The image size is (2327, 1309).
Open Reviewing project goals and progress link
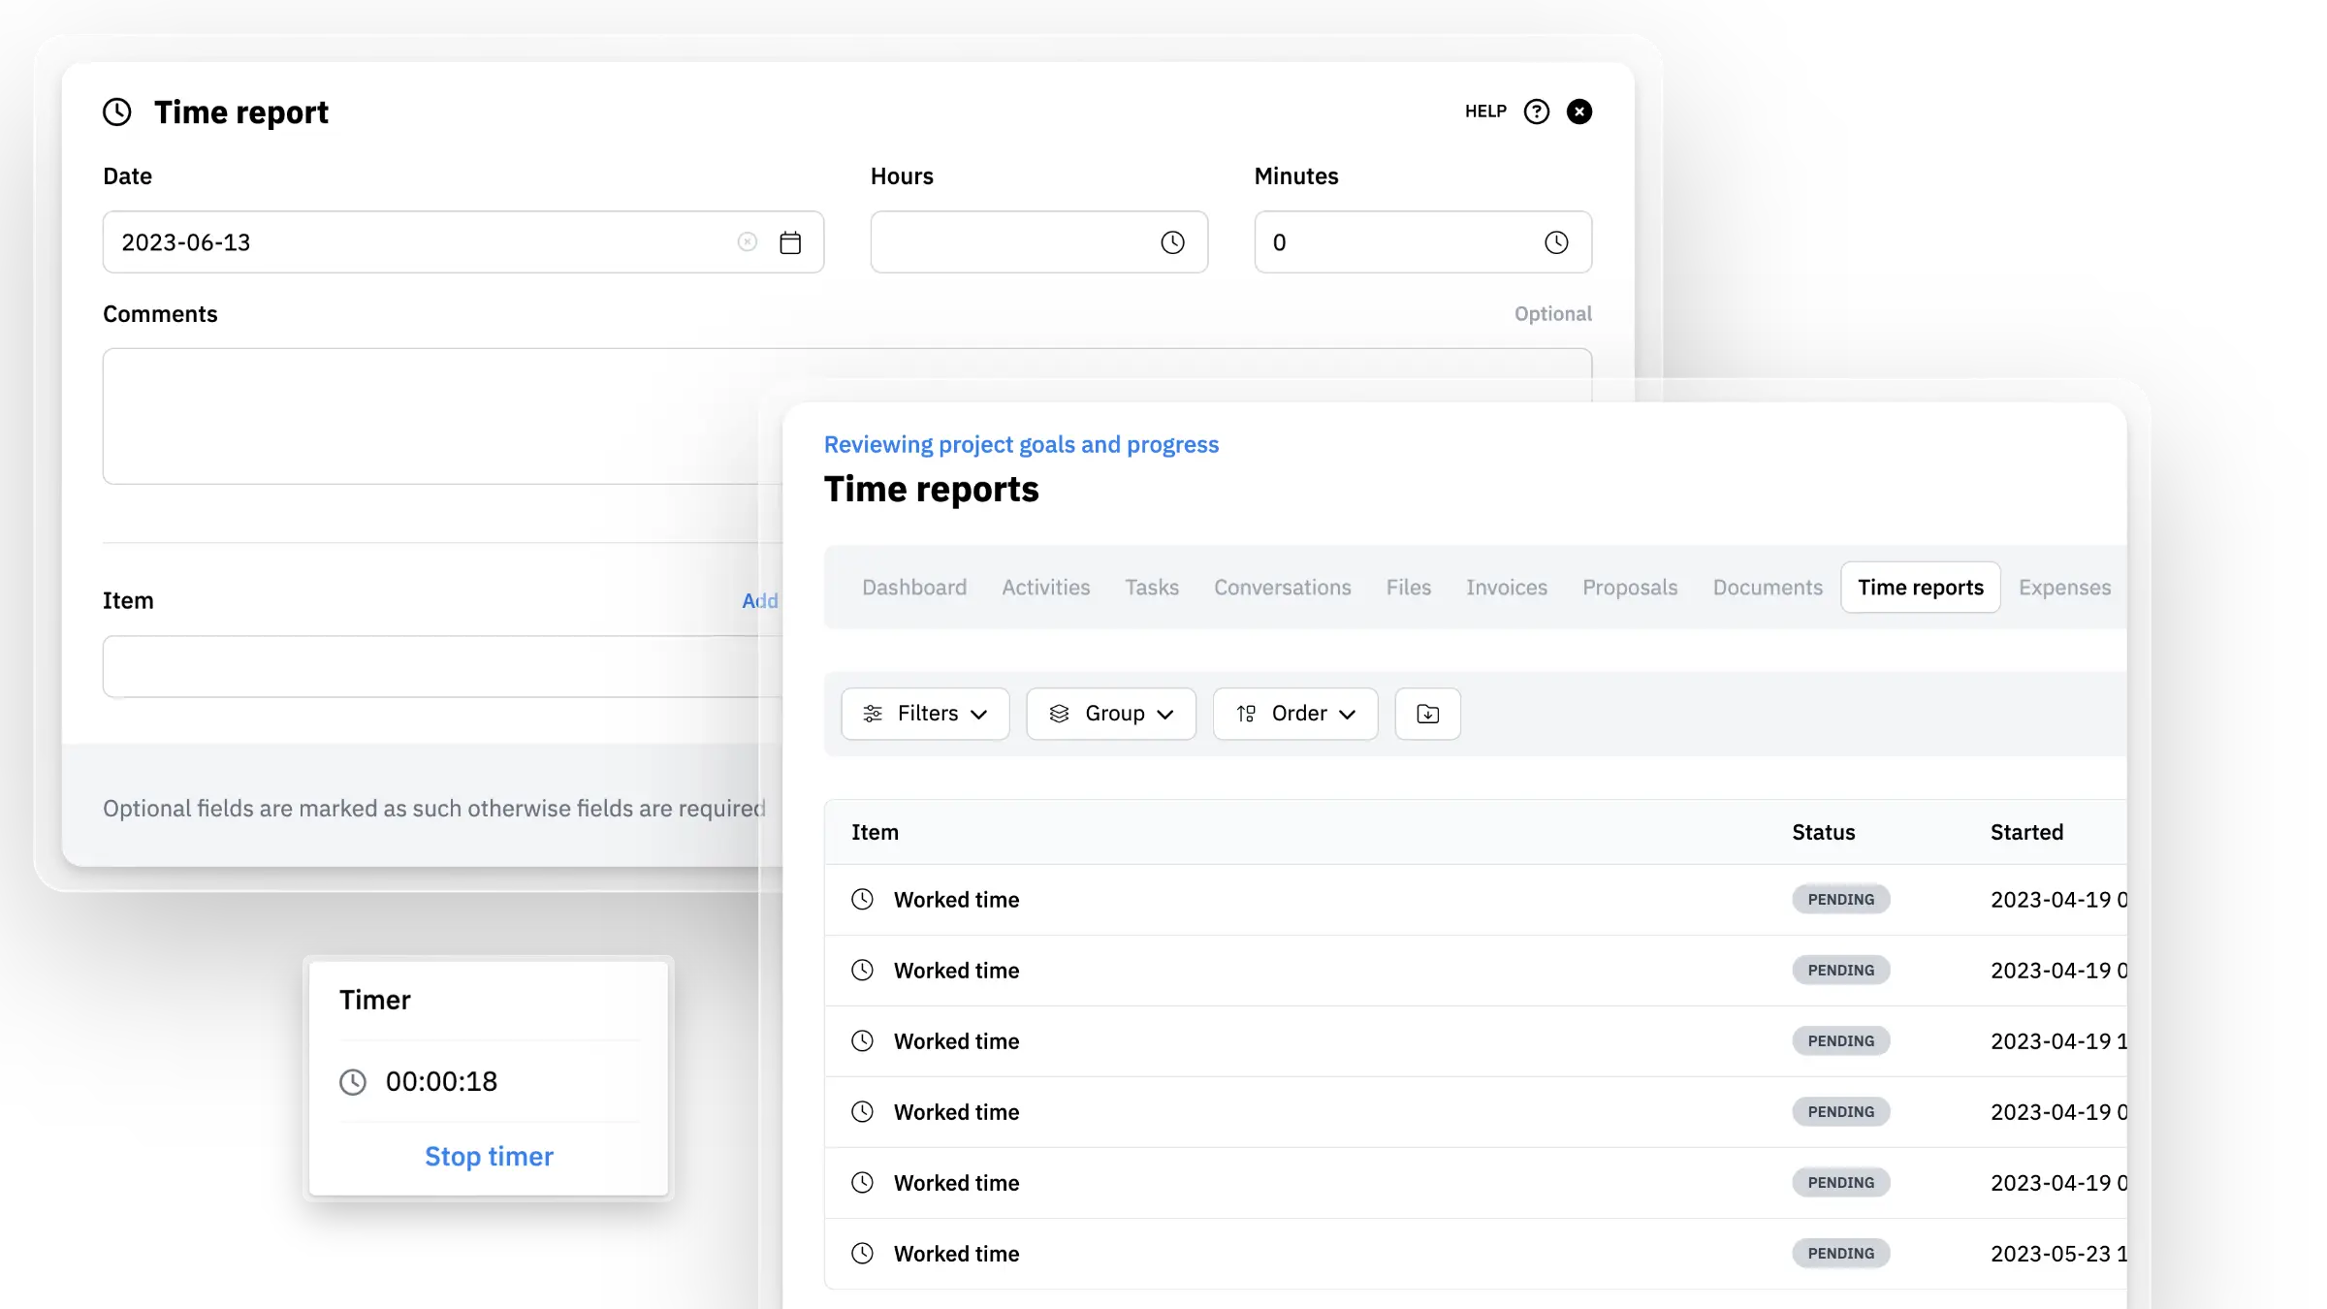click(x=1021, y=444)
